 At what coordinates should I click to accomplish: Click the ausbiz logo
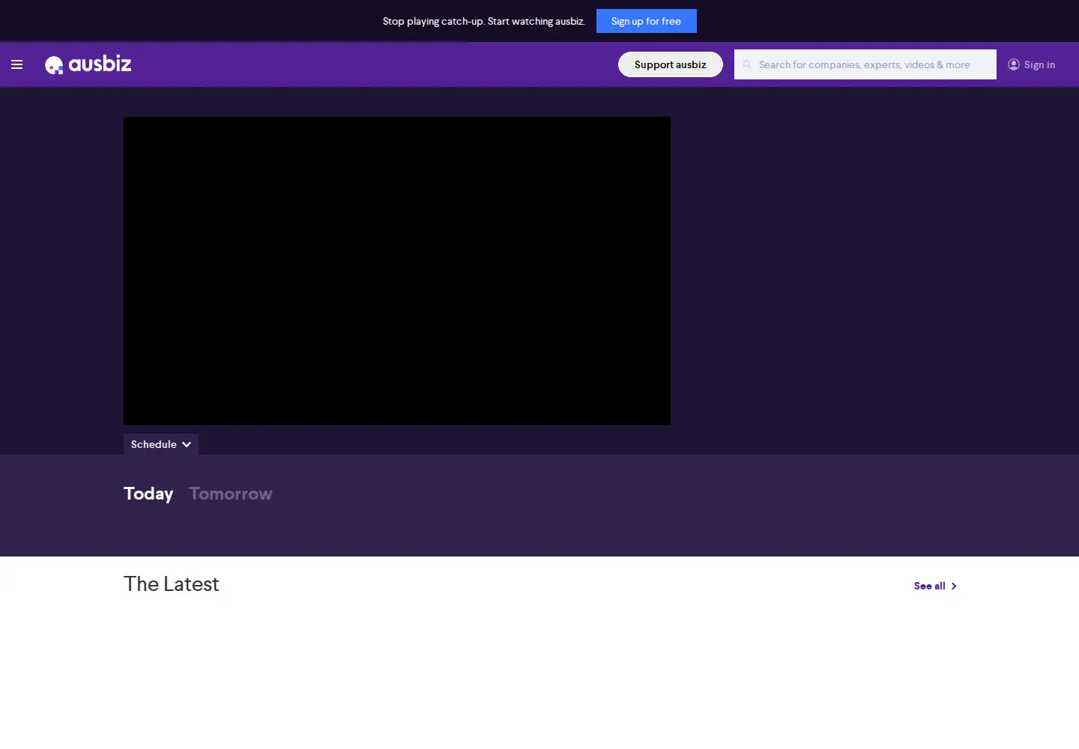[x=88, y=64]
